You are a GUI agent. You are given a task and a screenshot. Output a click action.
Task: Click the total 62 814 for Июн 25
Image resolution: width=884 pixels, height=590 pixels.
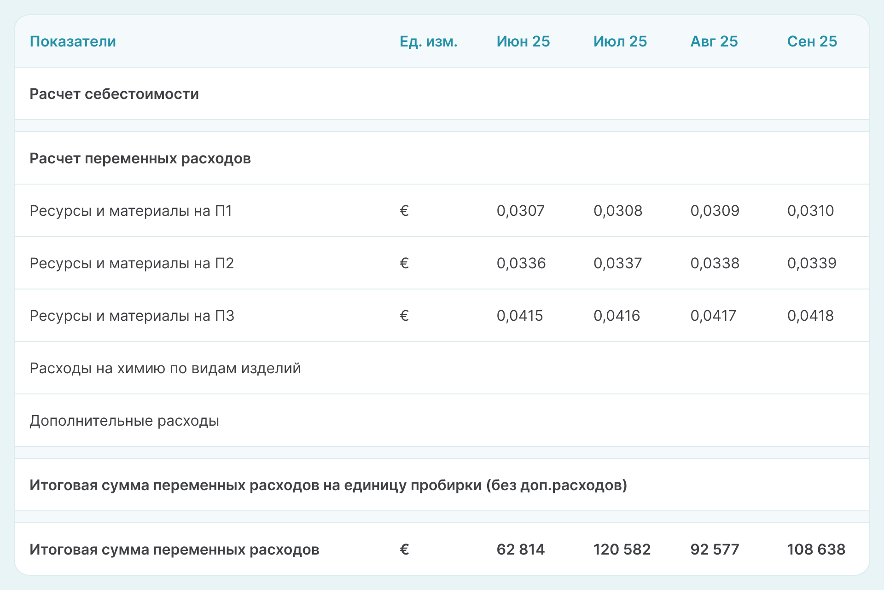(x=520, y=550)
